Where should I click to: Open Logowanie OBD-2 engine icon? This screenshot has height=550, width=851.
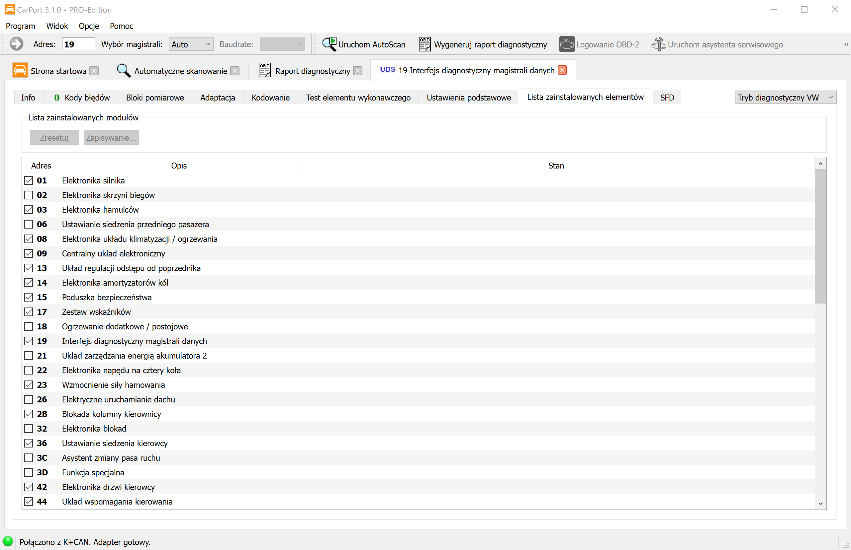pos(566,44)
